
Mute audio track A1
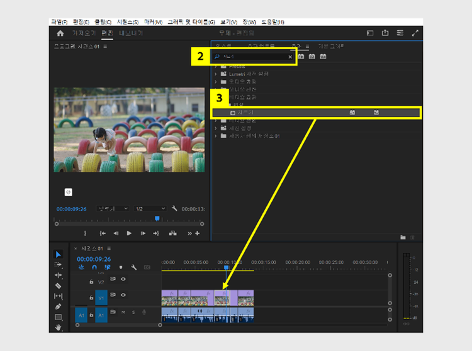[123, 312]
